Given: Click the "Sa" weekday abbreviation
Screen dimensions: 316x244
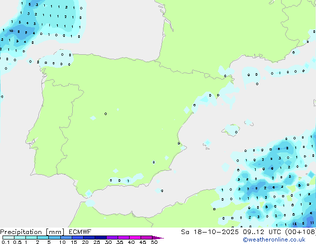Looking at the screenshot, I should pyautogui.click(x=185, y=232).
